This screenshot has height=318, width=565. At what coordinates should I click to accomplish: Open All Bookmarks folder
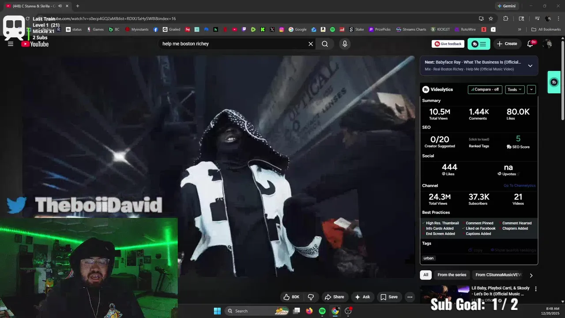546,30
